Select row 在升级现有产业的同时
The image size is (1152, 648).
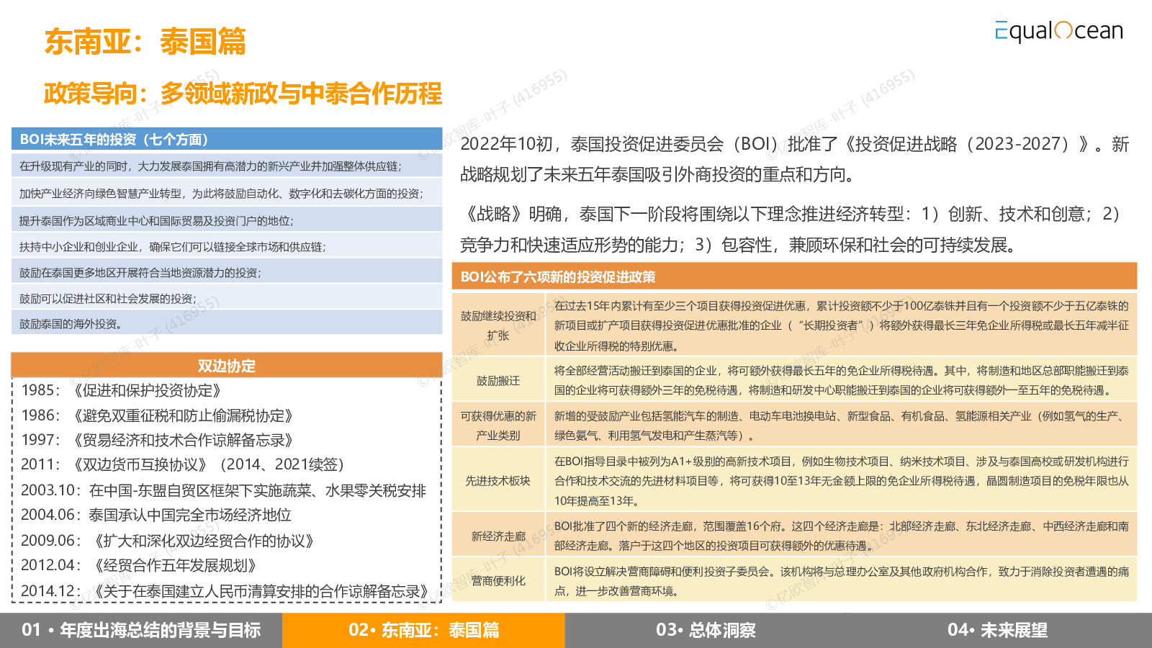pos(227,166)
